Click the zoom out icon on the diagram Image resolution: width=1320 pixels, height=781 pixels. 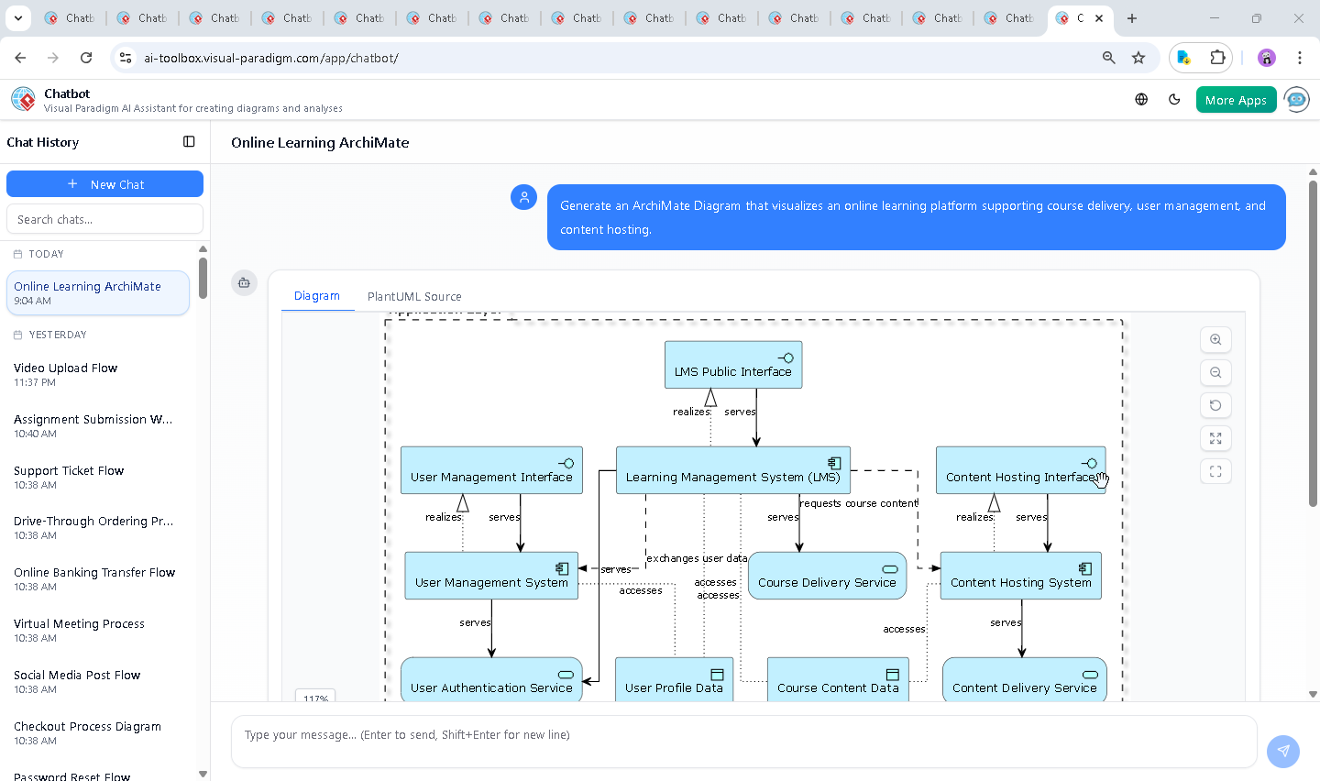(1215, 372)
